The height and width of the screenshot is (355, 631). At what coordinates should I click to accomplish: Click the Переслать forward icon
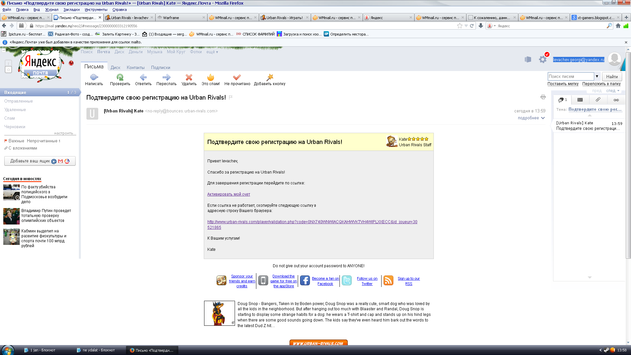[x=167, y=78]
